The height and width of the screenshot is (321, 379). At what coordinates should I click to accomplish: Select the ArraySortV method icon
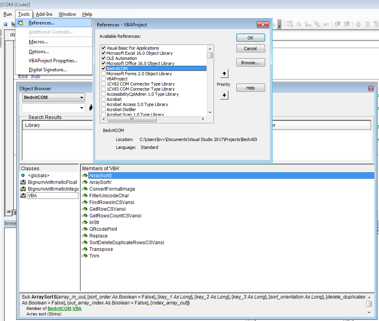pyautogui.click(x=85, y=182)
